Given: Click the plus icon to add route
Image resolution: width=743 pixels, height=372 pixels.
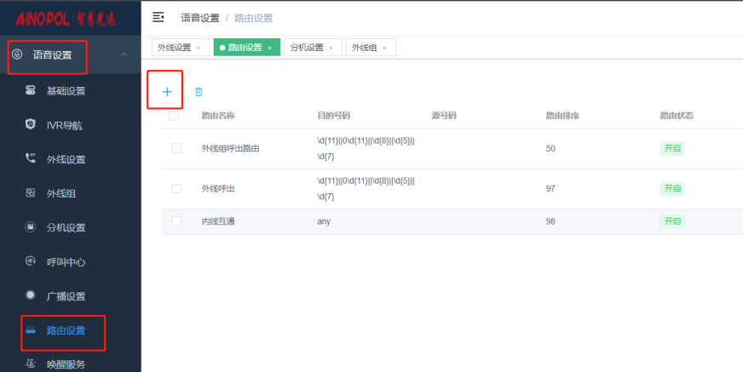Looking at the screenshot, I should (167, 91).
